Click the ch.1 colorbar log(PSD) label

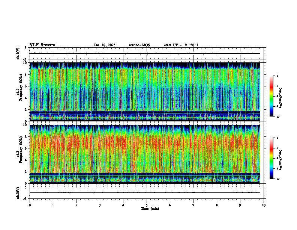point(281,98)
